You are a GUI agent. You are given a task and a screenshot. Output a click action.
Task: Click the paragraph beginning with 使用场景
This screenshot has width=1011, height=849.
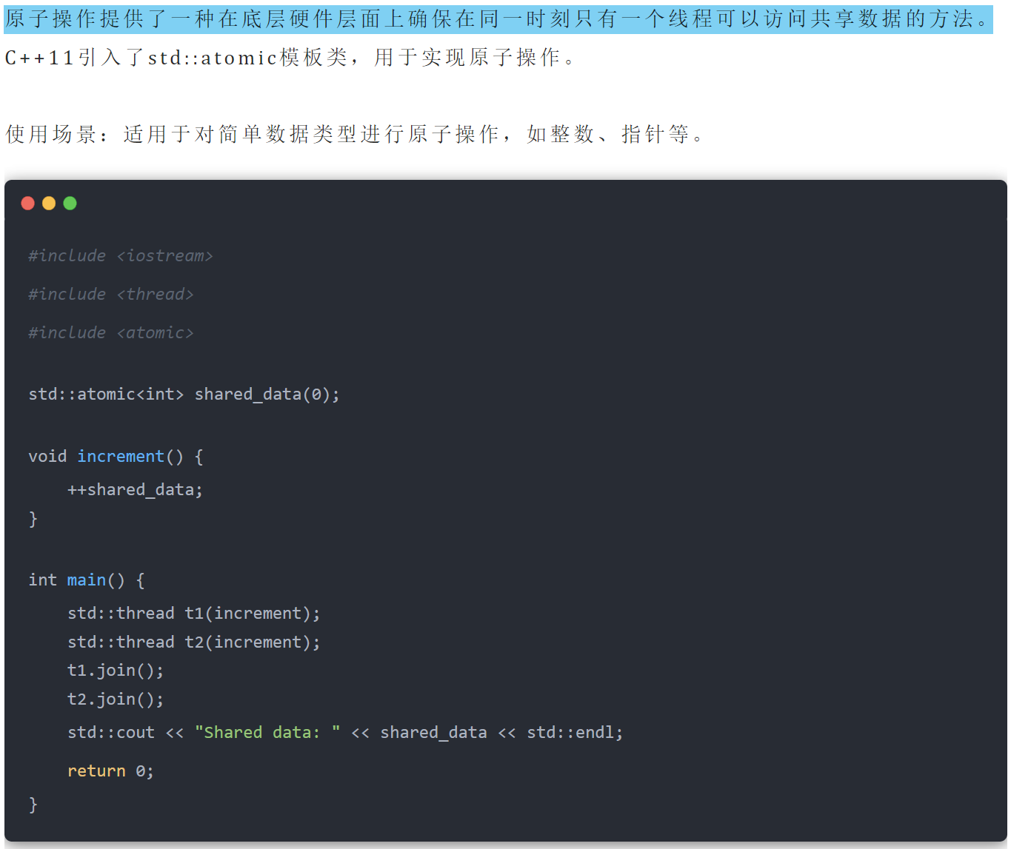tap(354, 134)
